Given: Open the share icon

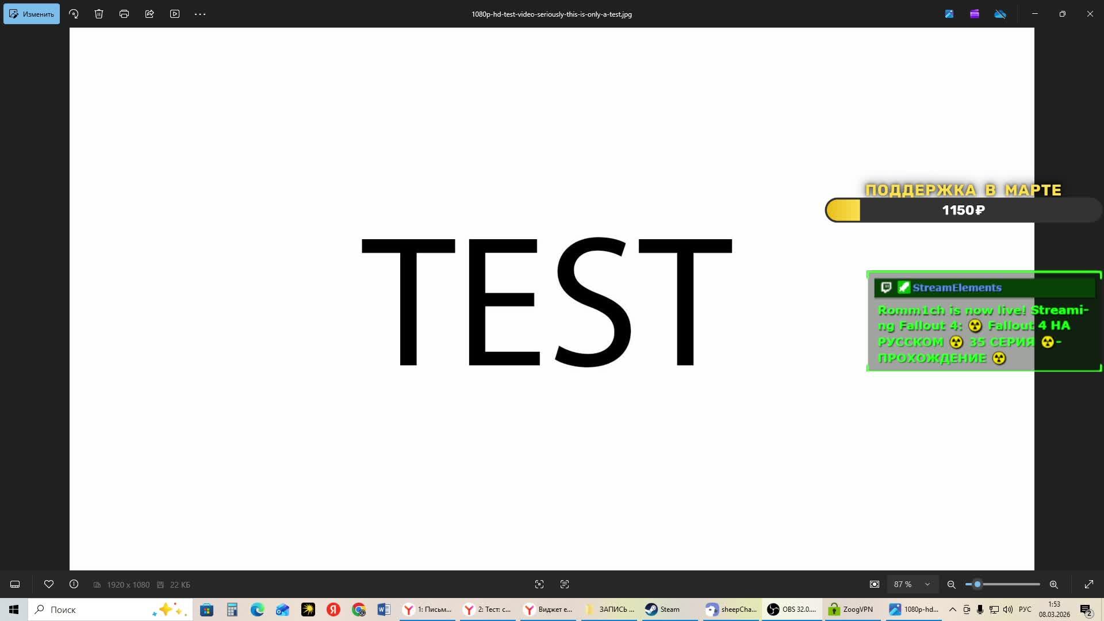Looking at the screenshot, I should tap(149, 14).
